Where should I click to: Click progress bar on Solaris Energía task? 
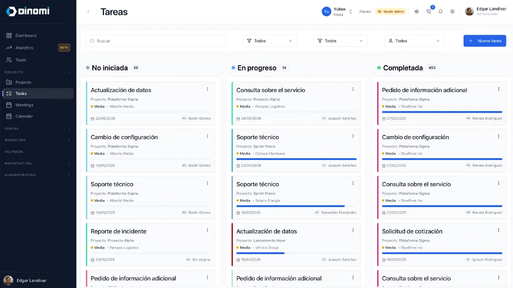(x=297, y=206)
